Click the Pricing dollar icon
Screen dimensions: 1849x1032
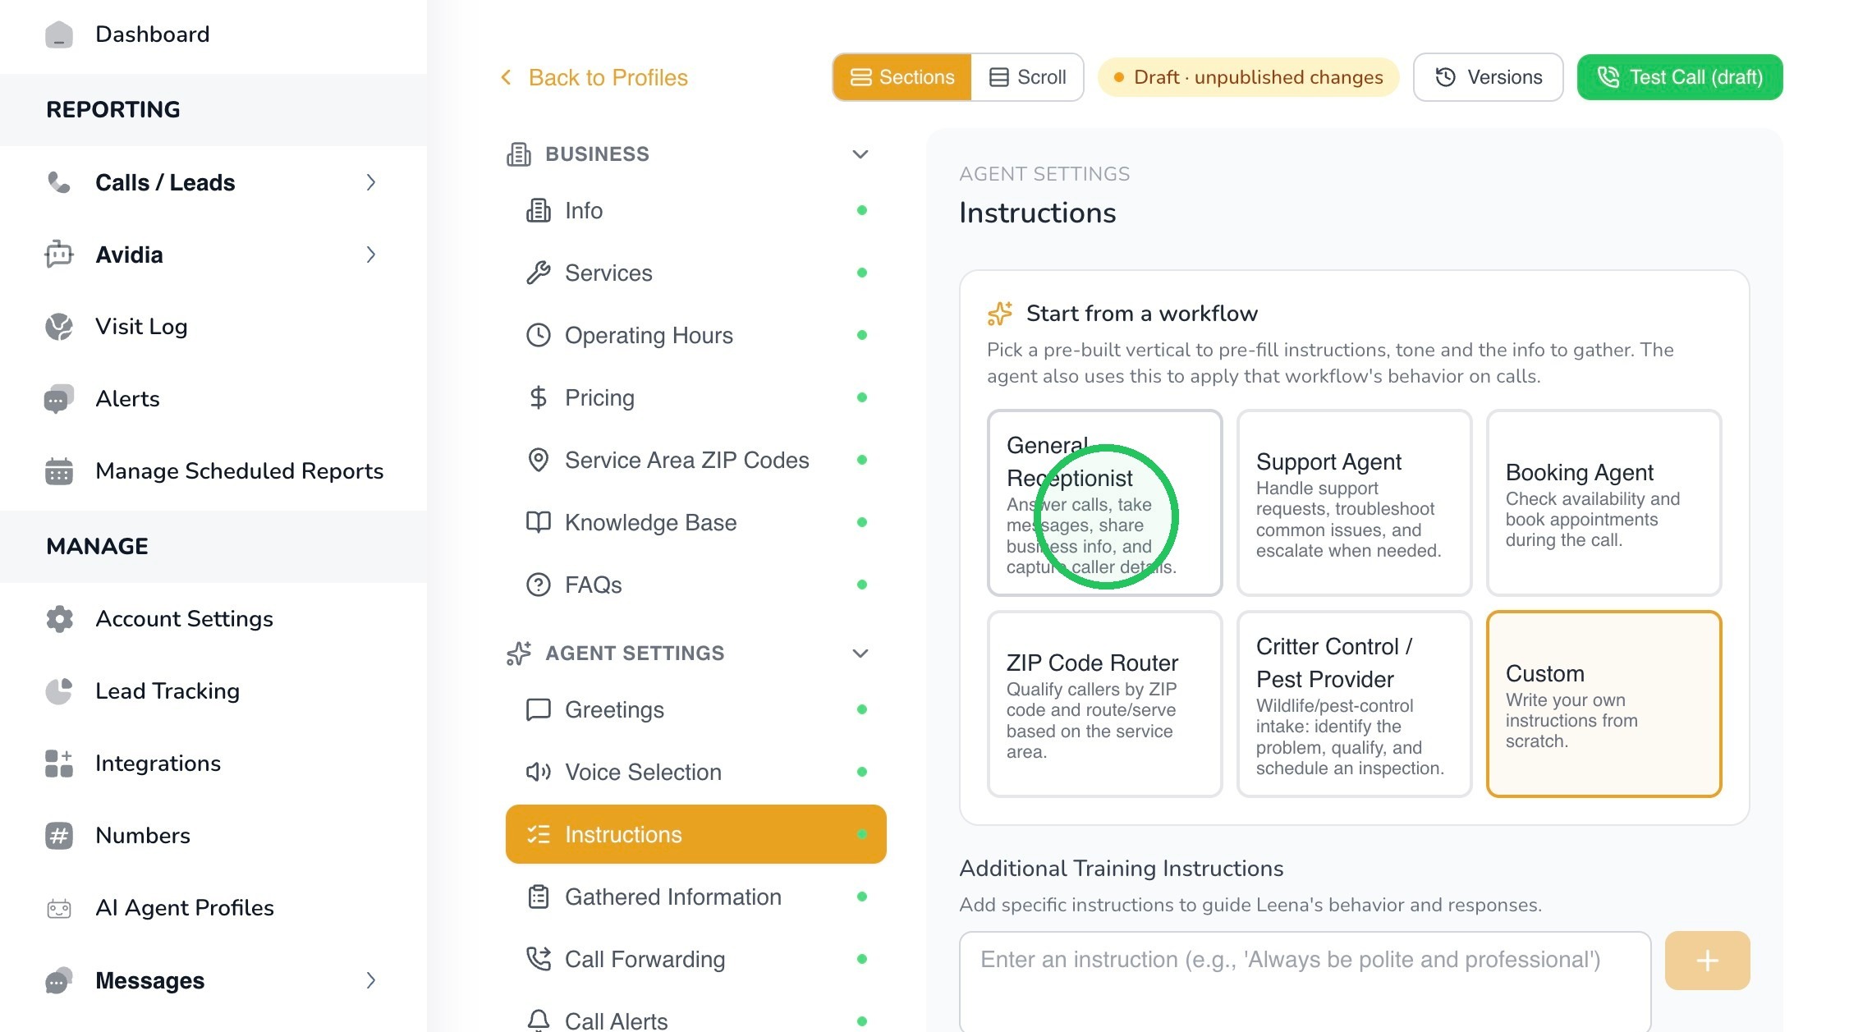click(538, 398)
